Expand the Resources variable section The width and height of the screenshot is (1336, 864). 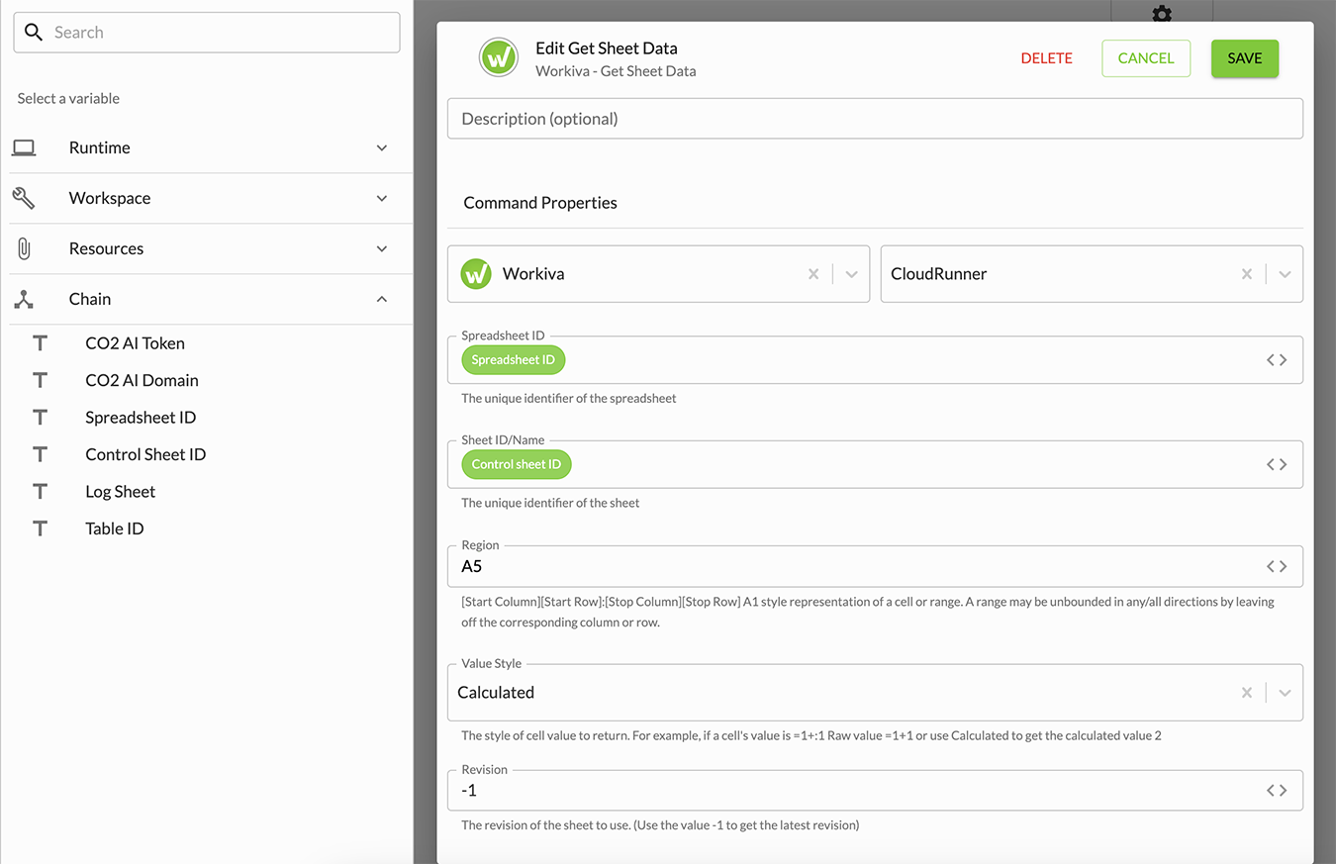click(382, 248)
